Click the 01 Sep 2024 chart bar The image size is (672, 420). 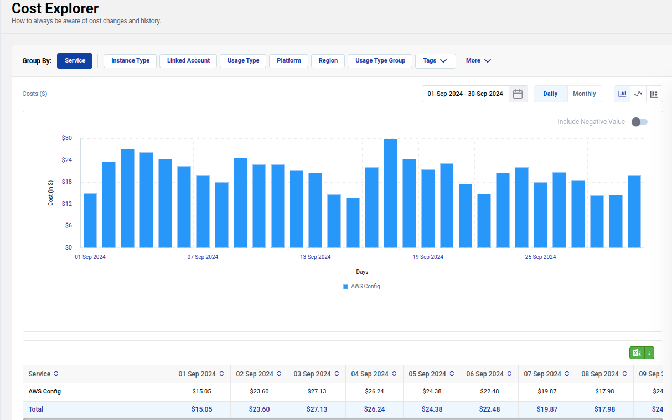(x=90, y=220)
